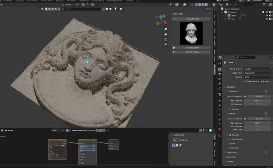The height and width of the screenshot is (168, 273).
Task: Expand the Sun object in outliner
Action: (226, 19)
